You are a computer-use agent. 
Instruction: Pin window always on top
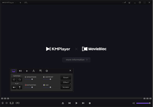(x=124, y=3)
